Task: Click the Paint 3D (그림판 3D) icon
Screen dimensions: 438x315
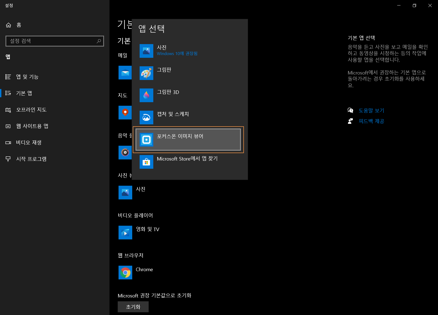Action: [x=146, y=95]
